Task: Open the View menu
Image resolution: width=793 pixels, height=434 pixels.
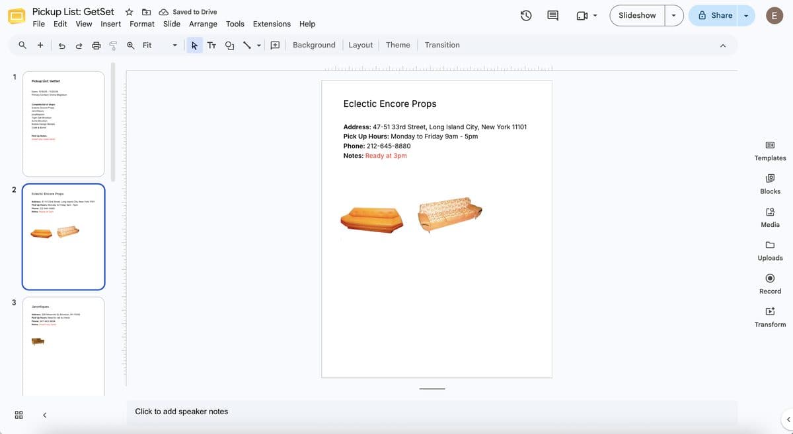Action: pos(84,24)
